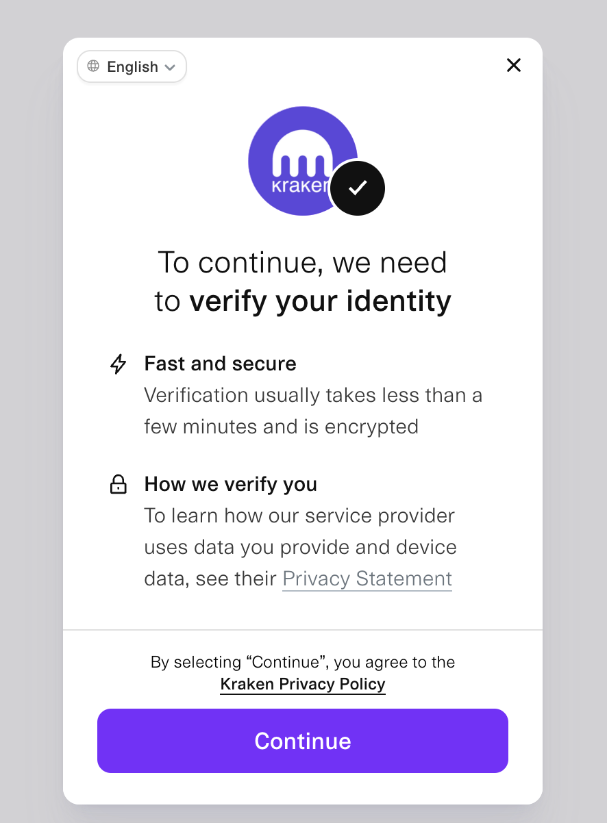This screenshot has width=607, height=823.
Task: Click the "Verification usually takes less" description
Action: pos(313,411)
